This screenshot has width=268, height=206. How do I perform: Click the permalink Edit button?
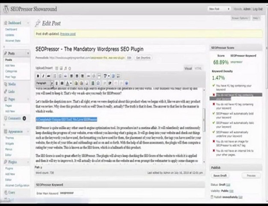click(x=129, y=58)
